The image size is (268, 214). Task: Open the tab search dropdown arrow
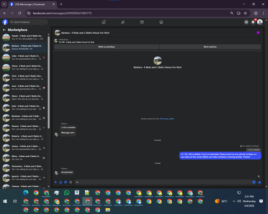coord(4,4)
